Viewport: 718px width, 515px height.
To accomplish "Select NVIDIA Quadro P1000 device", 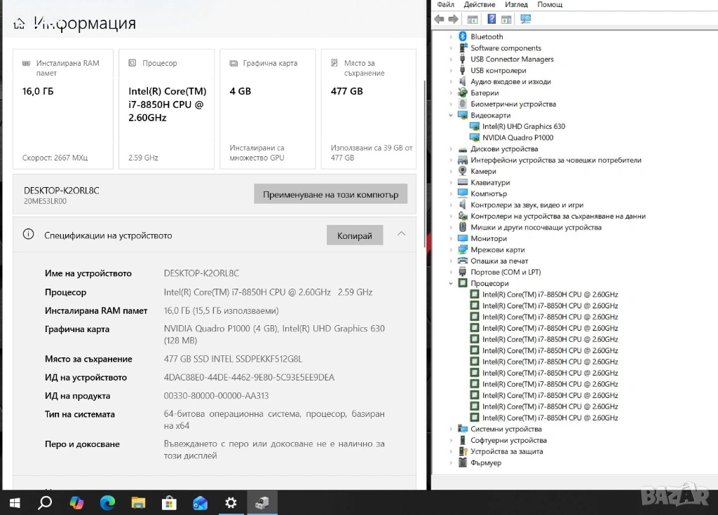I will coord(517,137).
